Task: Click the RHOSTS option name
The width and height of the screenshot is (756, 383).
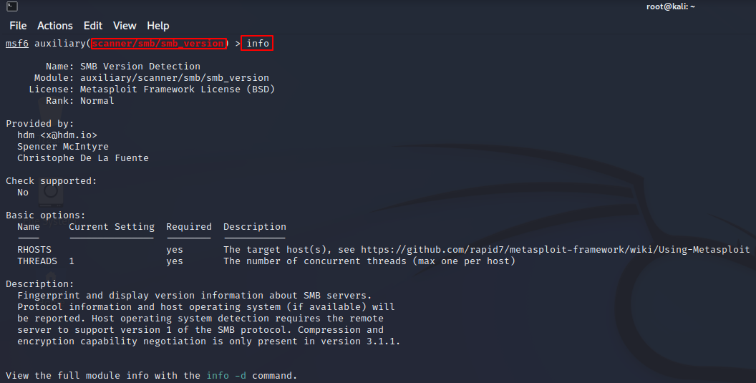Action: 34,250
